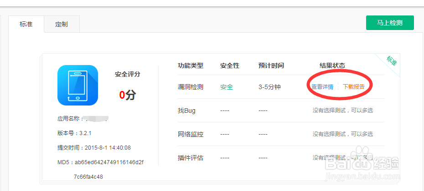The image size is (424, 191).
Task: Download report via 下载报告 link
Action: (354, 87)
